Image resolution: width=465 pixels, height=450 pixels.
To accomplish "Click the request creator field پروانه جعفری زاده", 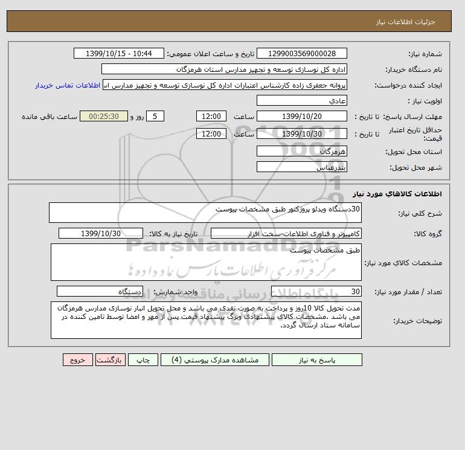I will coord(225,85).
